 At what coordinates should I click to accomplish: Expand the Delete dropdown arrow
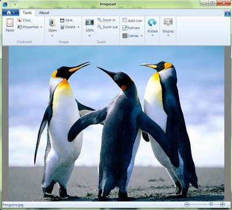pyautogui.click(x=78, y=27)
